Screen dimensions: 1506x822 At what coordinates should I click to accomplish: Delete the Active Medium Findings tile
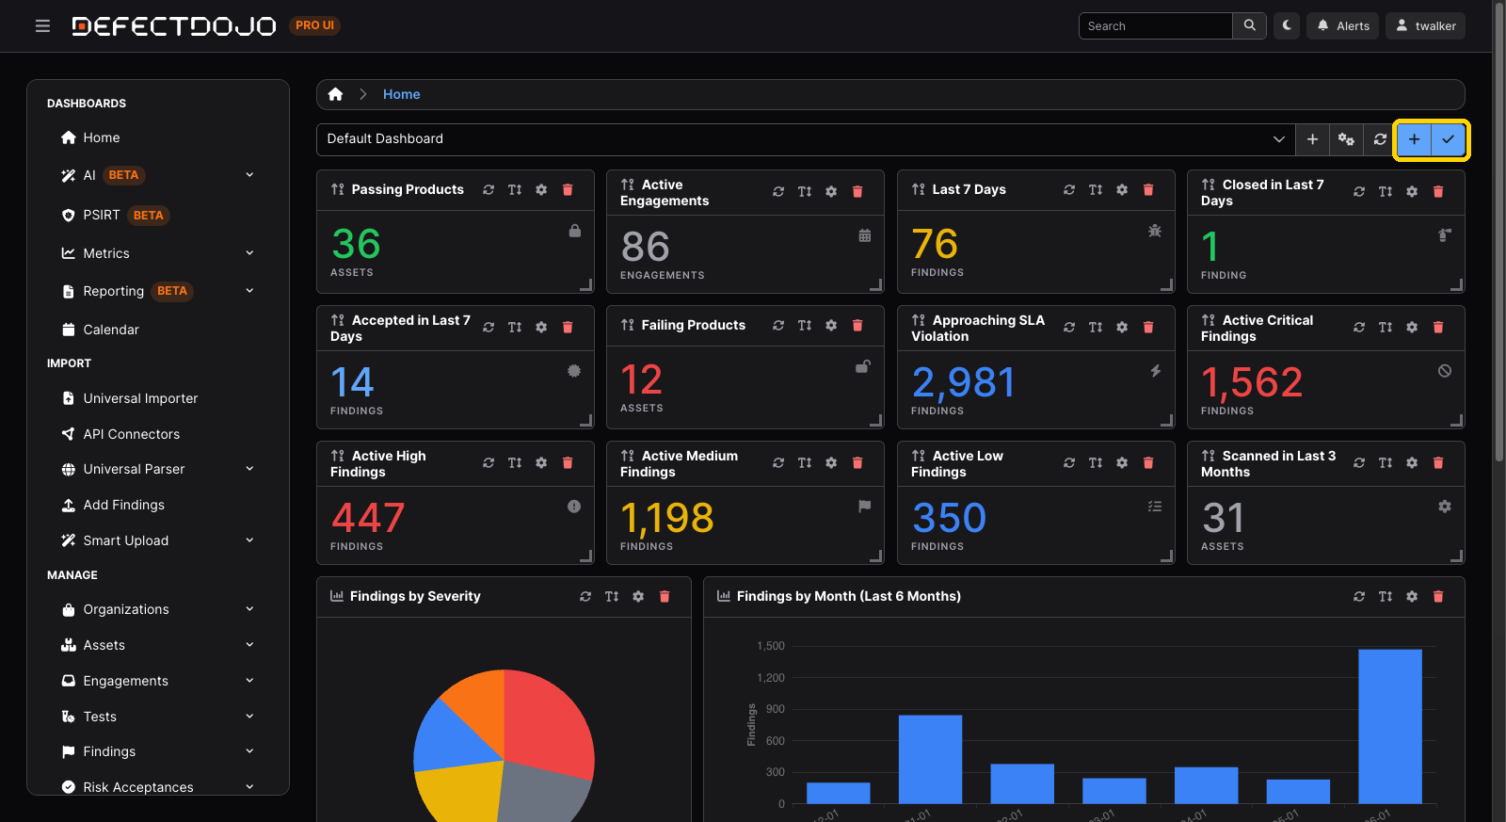[x=857, y=463]
